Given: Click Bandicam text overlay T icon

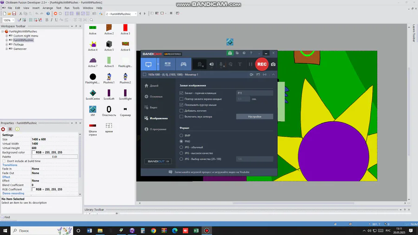Looking at the screenshot, I should [x=240, y=64].
